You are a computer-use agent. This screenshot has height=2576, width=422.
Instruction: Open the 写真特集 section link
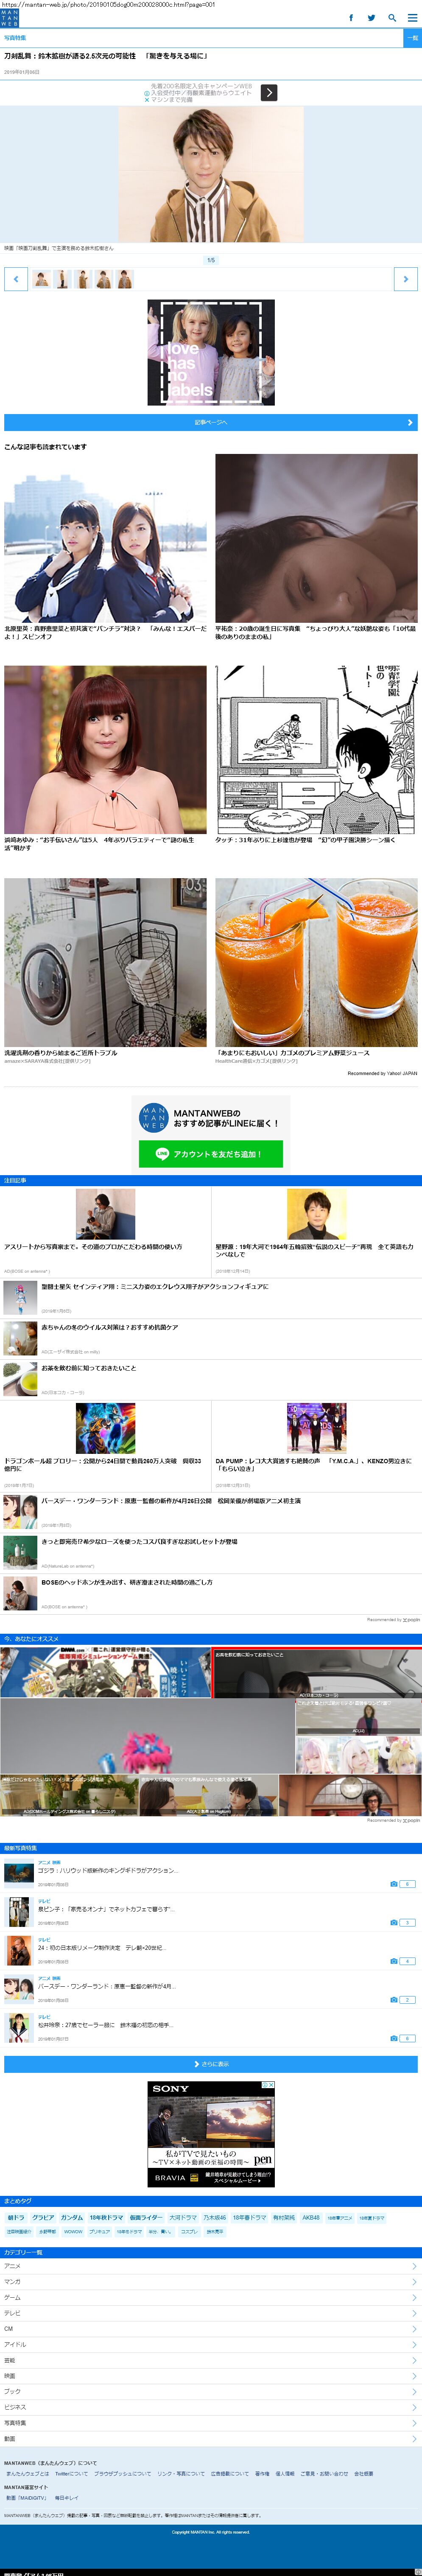[x=15, y=38]
